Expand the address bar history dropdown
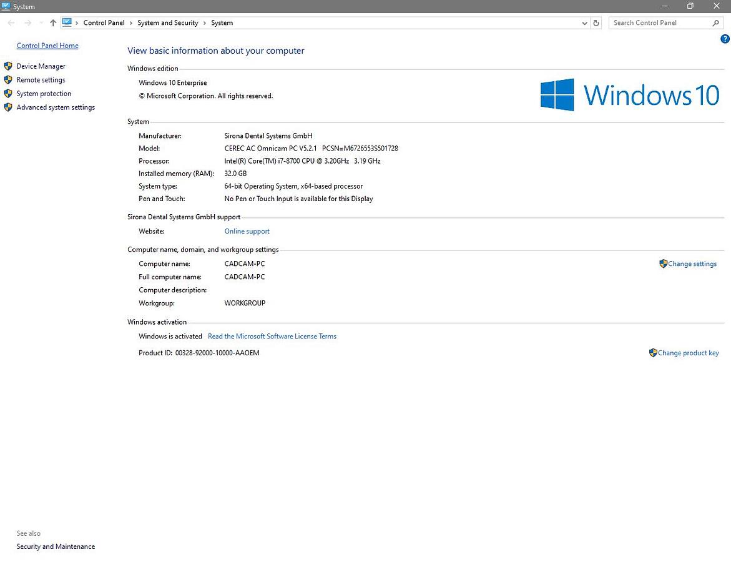Viewport: 731px width, 562px height. pyautogui.click(x=584, y=23)
